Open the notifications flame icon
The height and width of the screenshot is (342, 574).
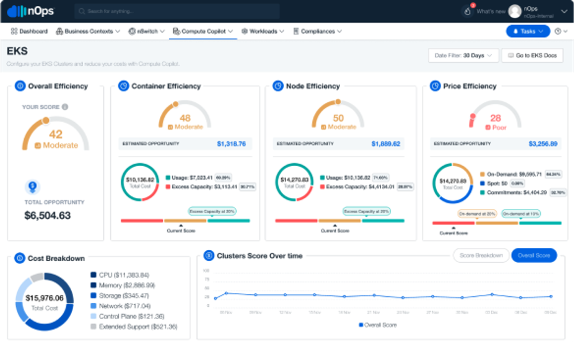[468, 11]
